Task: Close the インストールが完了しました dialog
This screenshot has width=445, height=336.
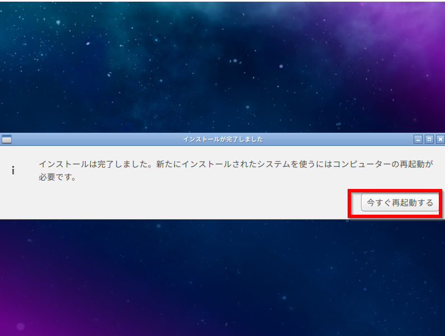Action: click(x=440, y=139)
